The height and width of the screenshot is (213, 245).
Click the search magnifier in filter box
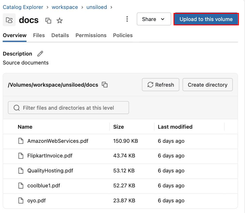click(16, 108)
